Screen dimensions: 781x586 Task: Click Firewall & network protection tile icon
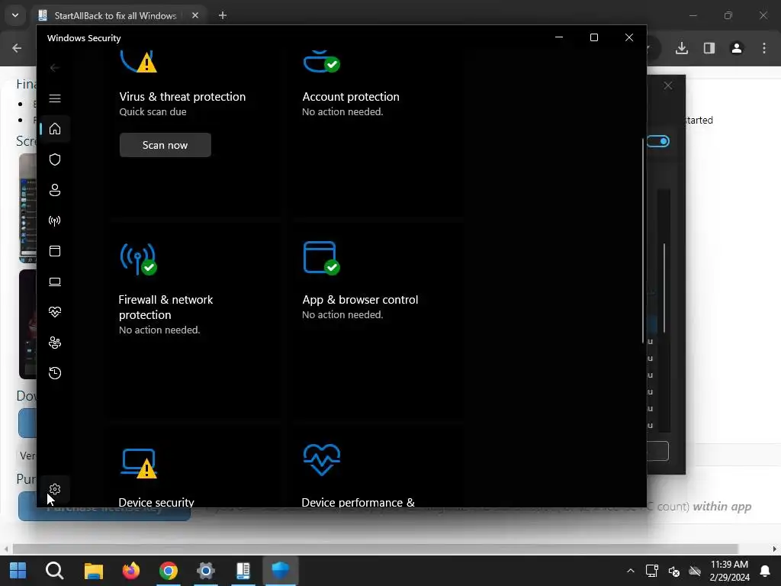click(x=139, y=259)
